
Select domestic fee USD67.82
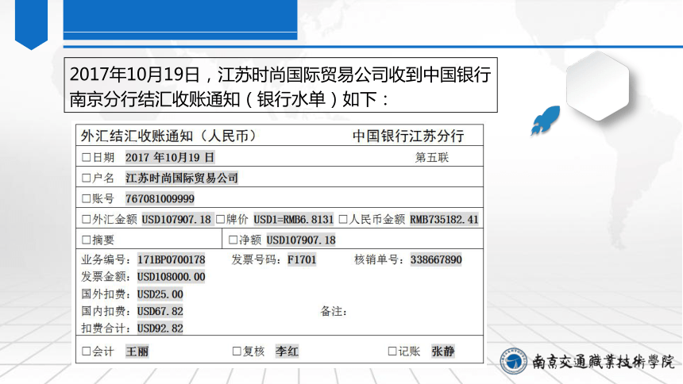(x=160, y=311)
